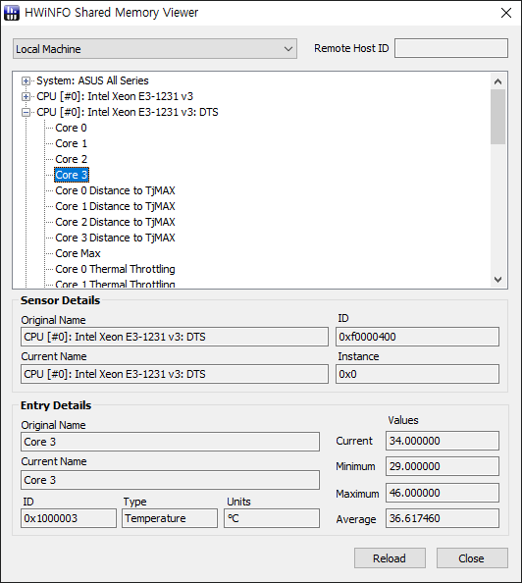Click Average value field 36.617460
The height and width of the screenshot is (583, 522).
(x=443, y=518)
